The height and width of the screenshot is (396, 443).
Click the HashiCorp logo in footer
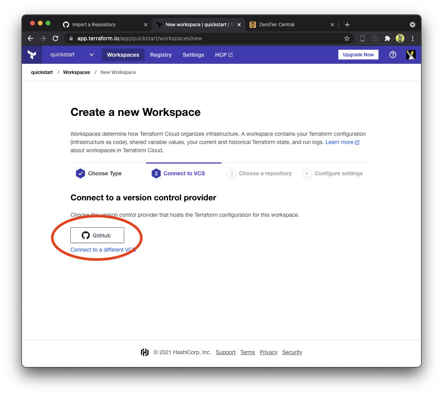tap(145, 352)
